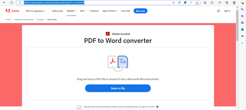This screenshot has width=246, height=110.
Task: Click the file securely handled notice text
Action: (x=119, y=107)
